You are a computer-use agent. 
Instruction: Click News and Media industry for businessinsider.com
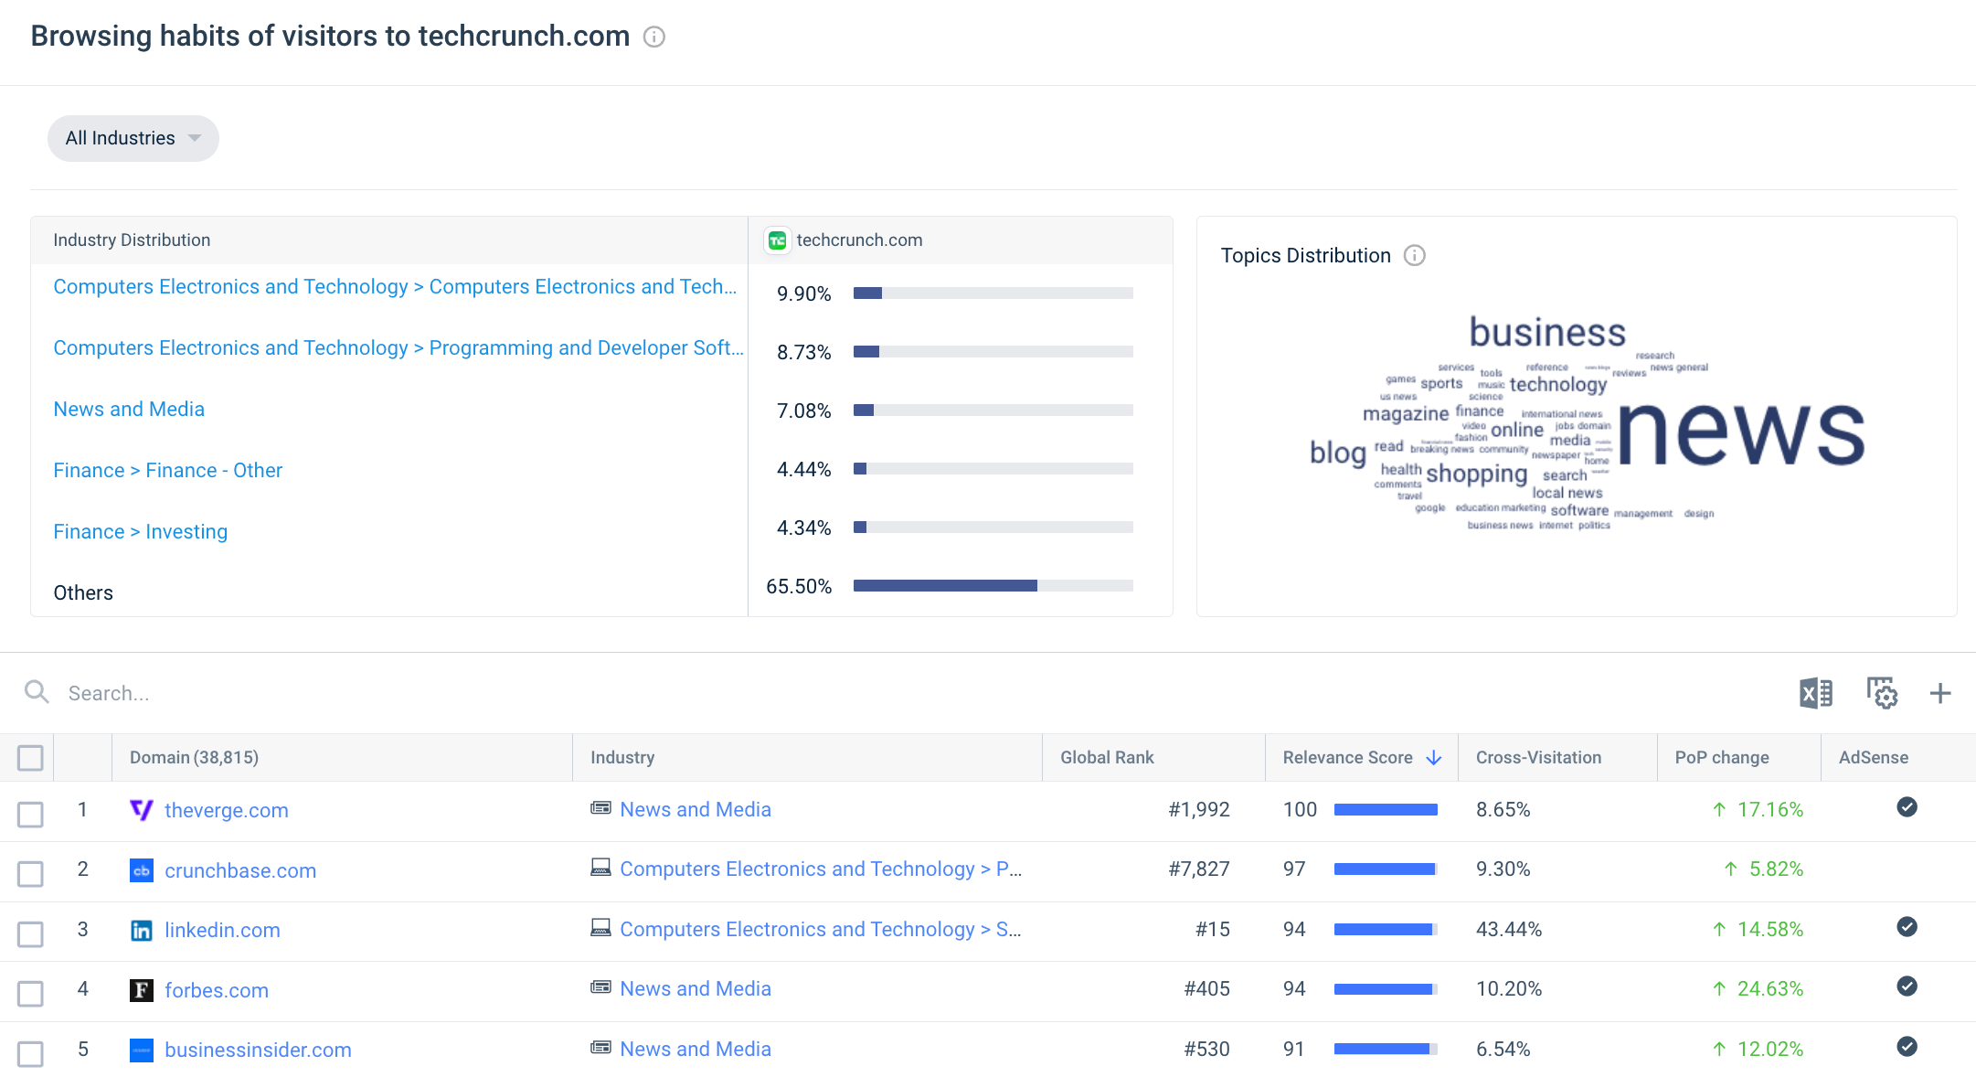click(696, 1050)
